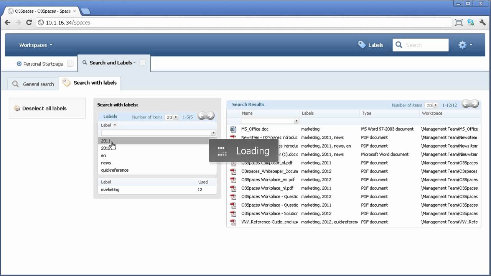Reload the page with the refresh icon
Viewport: 491px width, 276px height.
(29, 23)
